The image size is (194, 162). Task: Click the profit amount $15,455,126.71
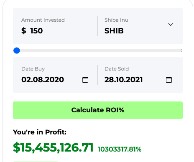53,147
